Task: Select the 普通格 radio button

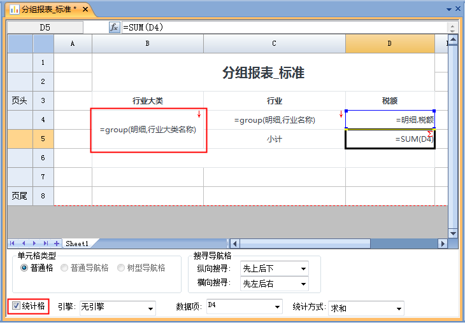Action: click(24, 268)
